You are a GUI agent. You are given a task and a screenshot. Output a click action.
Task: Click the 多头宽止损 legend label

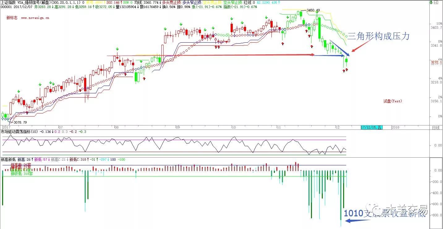pyautogui.click(x=171, y=2)
